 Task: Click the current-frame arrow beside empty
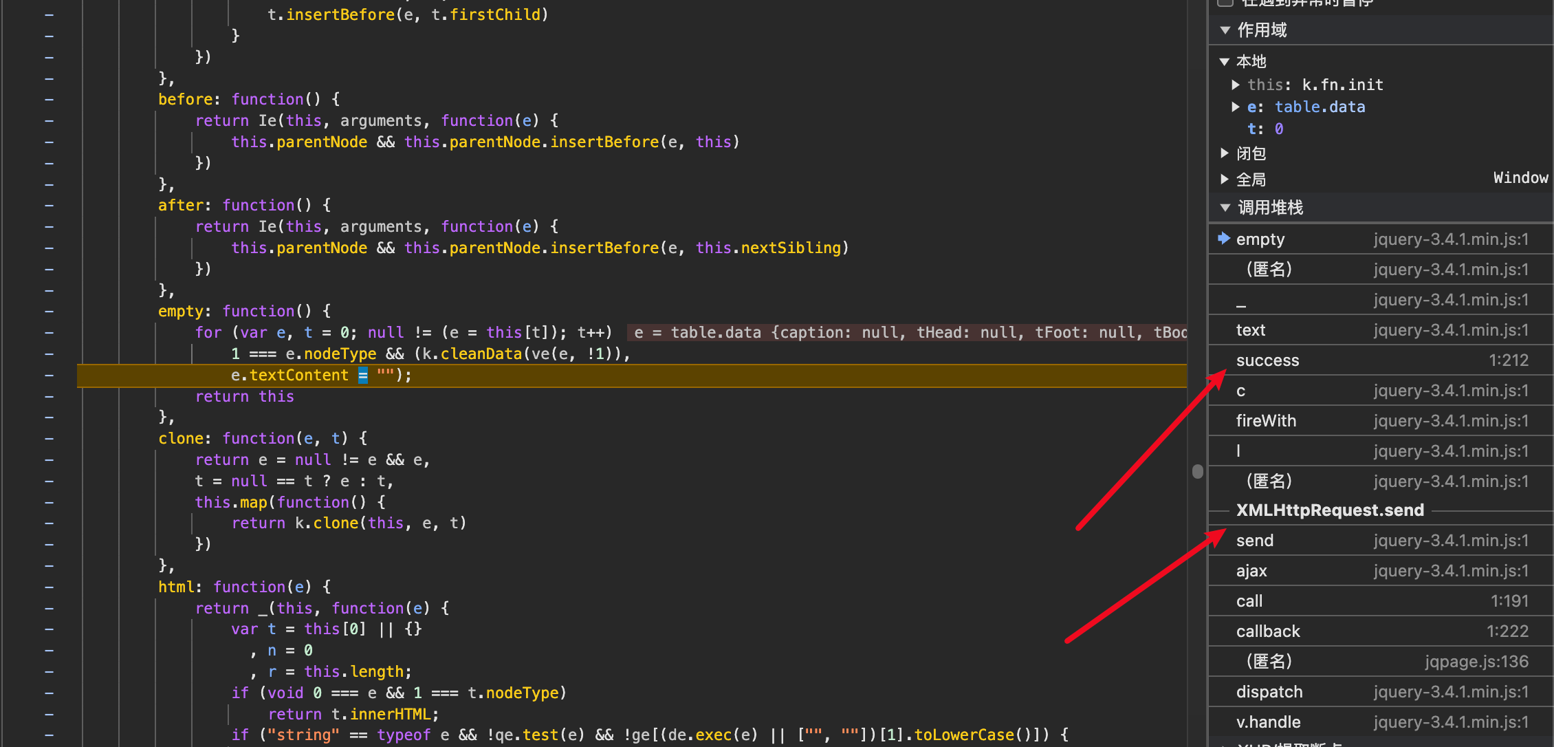pyautogui.click(x=1224, y=239)
